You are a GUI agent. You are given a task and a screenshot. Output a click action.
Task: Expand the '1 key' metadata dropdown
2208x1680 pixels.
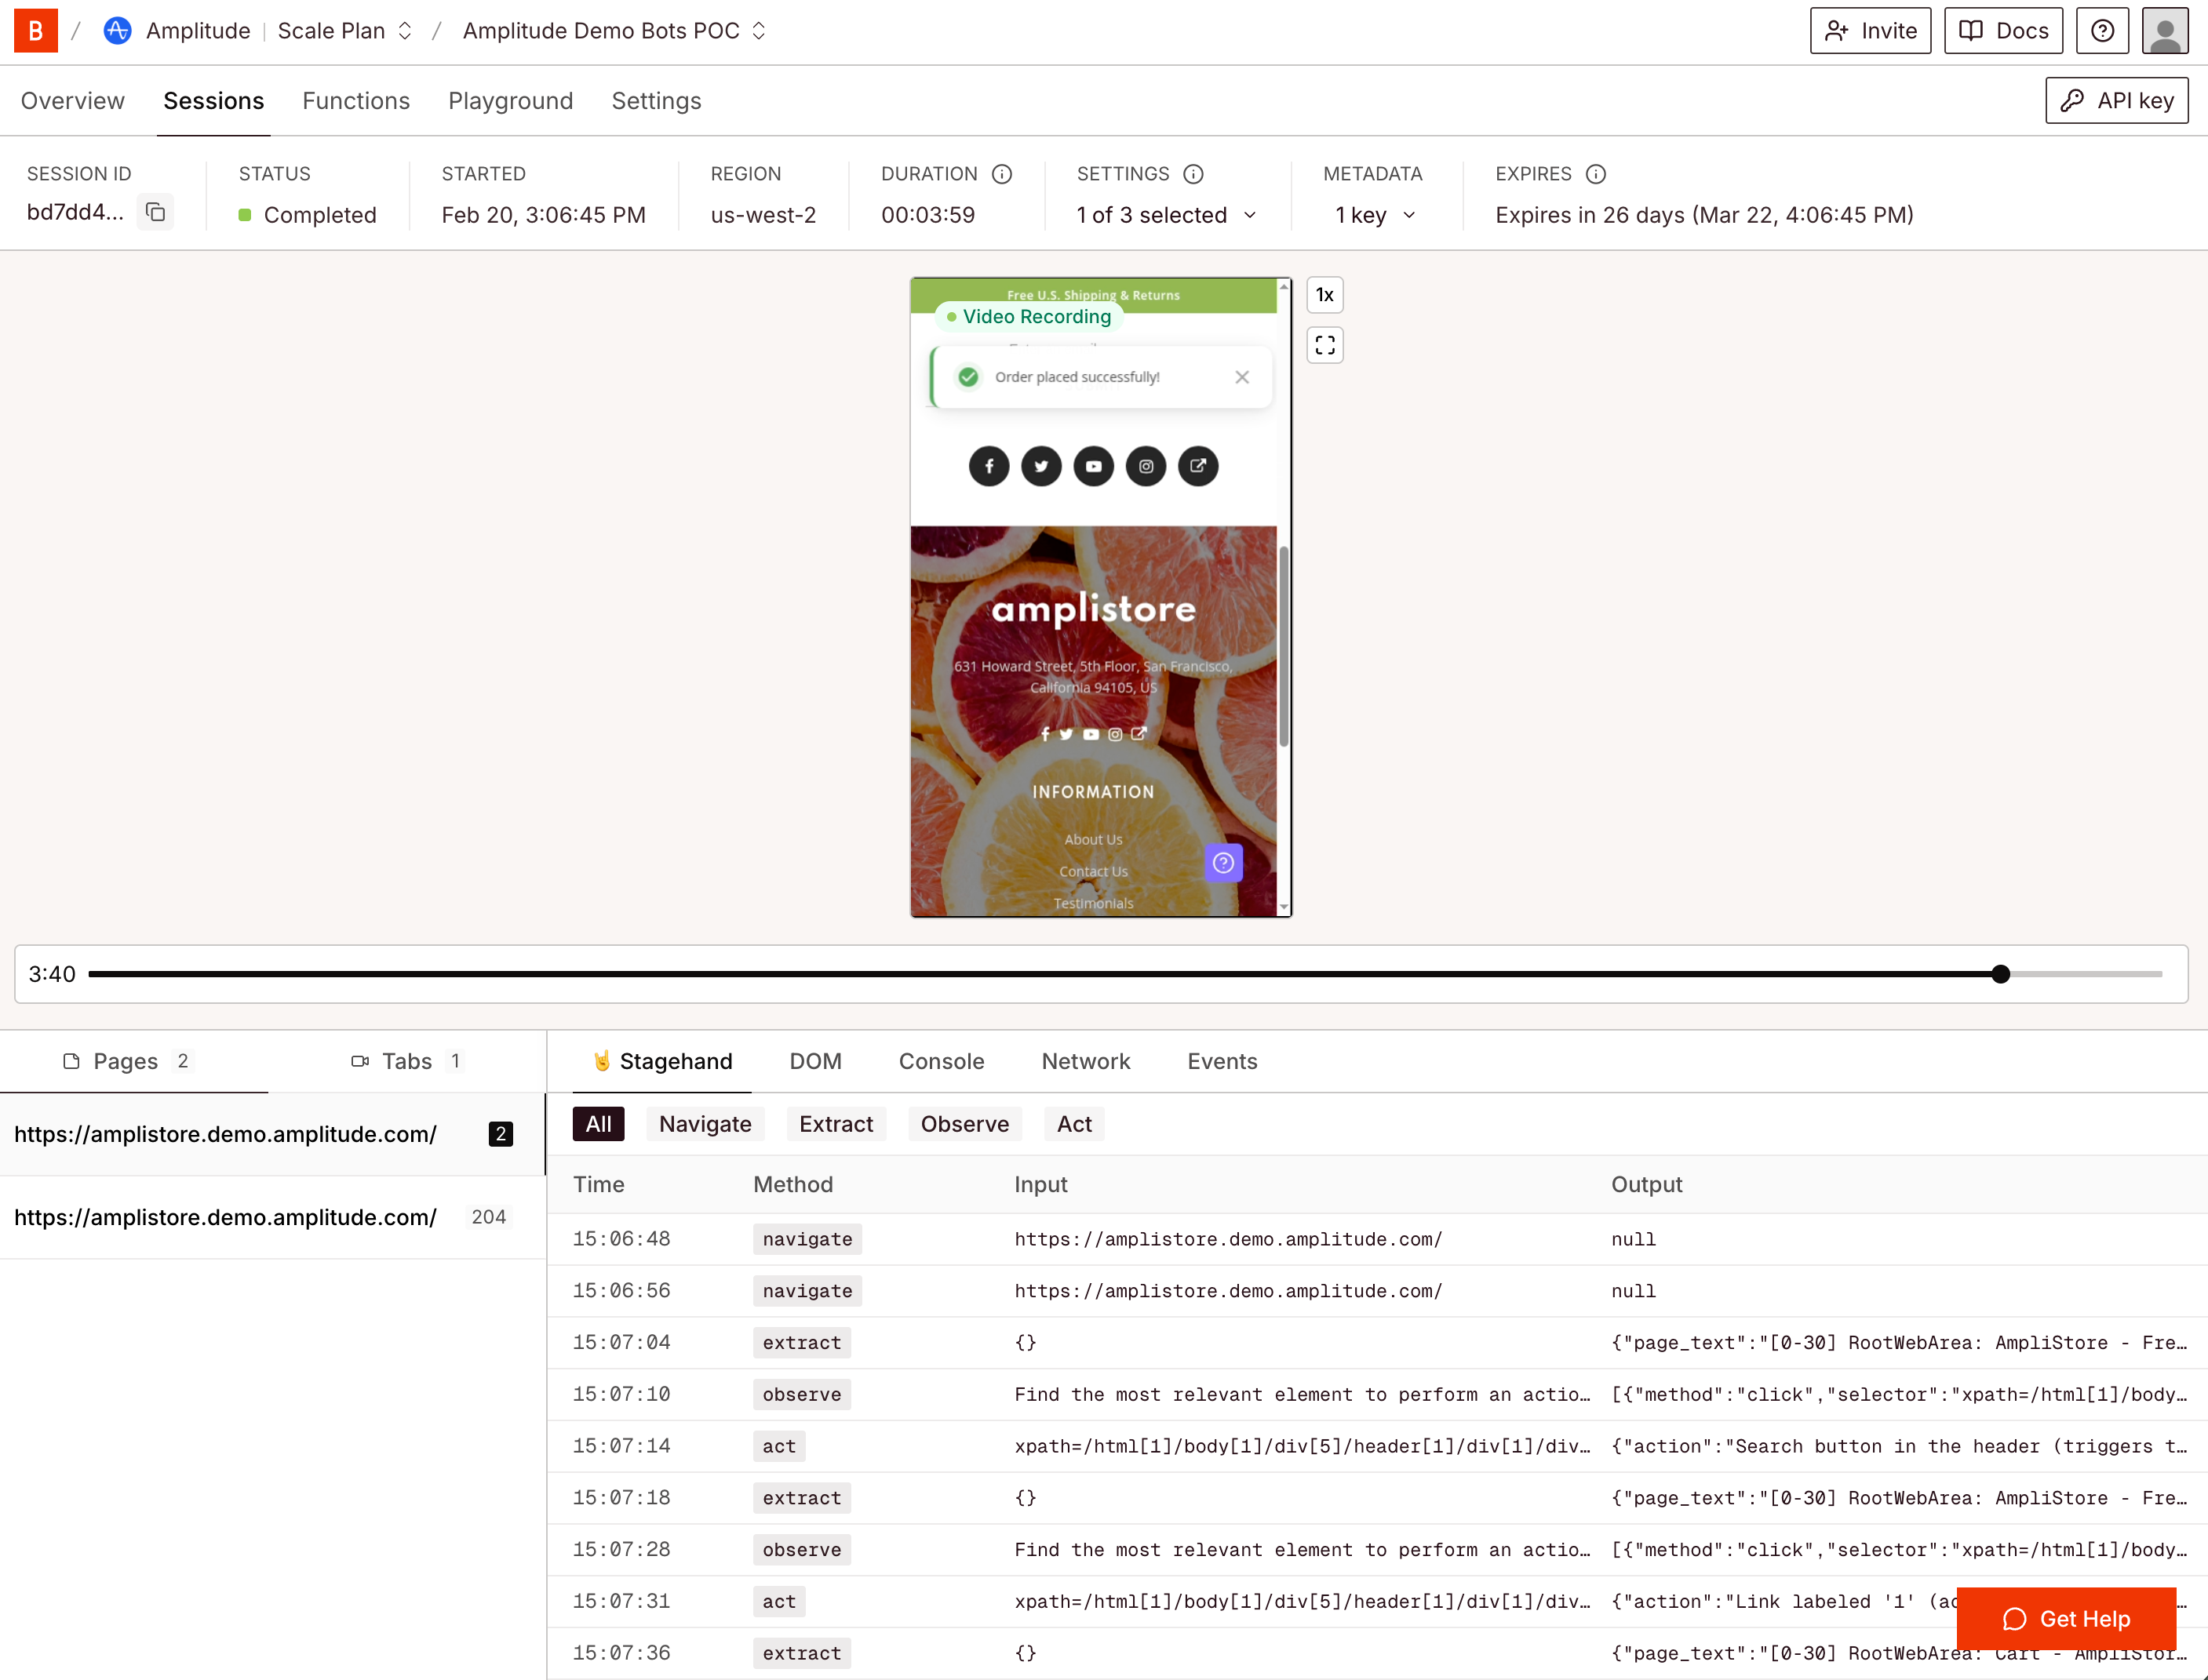click(1375, 215)
